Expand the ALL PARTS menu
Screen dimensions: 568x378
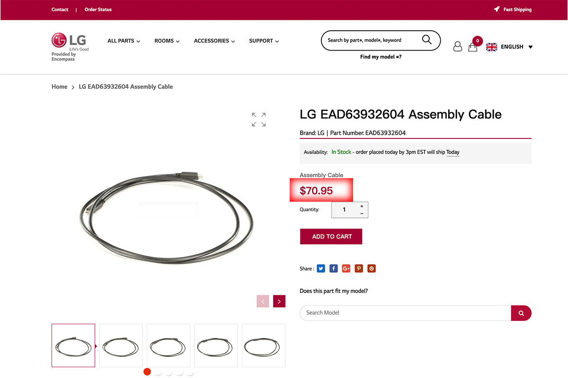[x=124, y=41]
